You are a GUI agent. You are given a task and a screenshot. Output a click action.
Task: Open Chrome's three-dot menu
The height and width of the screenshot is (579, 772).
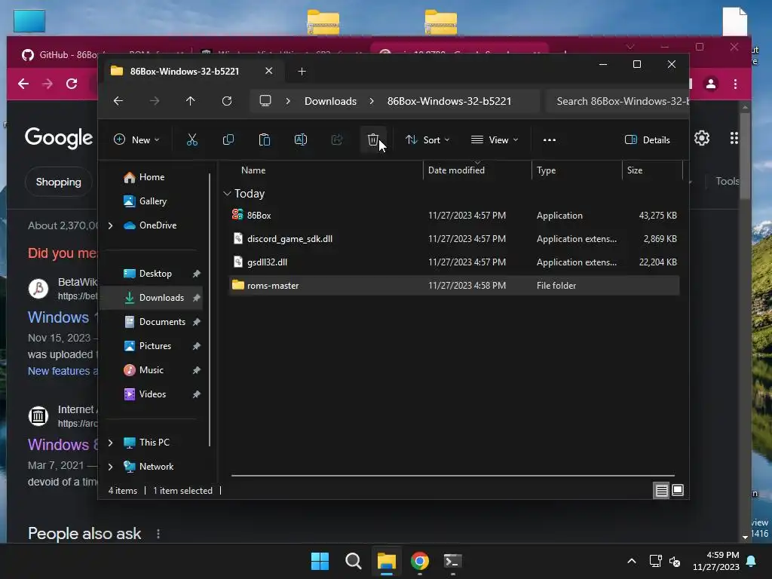click(x=735, y=84)
